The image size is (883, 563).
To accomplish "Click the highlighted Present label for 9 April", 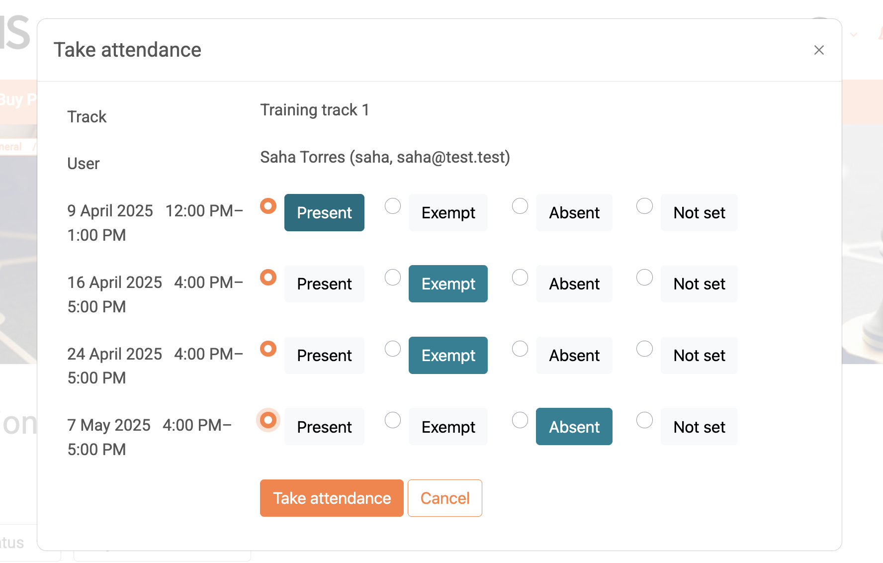I will (324, 212).
